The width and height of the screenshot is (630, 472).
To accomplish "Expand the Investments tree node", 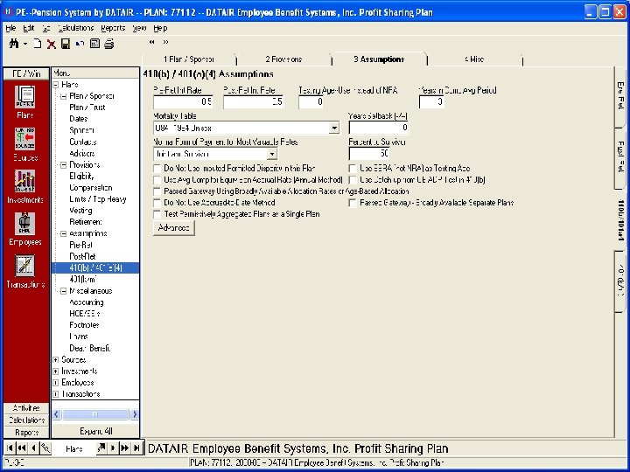I will (x=56, y=371).
